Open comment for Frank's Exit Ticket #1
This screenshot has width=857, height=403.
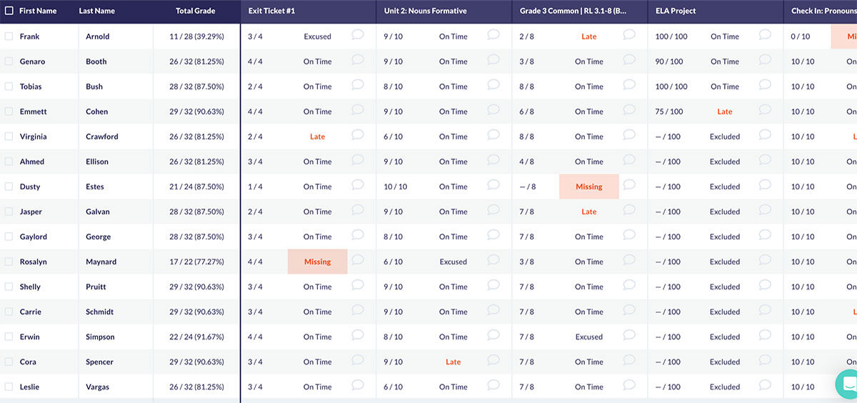pyautogui.click(x=358, y=35)
